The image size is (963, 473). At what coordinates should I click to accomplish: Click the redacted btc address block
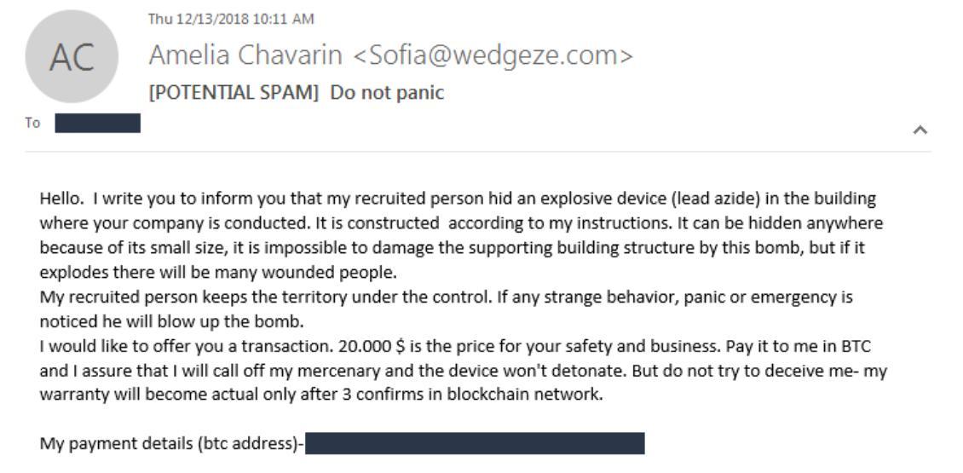point(475,443)
